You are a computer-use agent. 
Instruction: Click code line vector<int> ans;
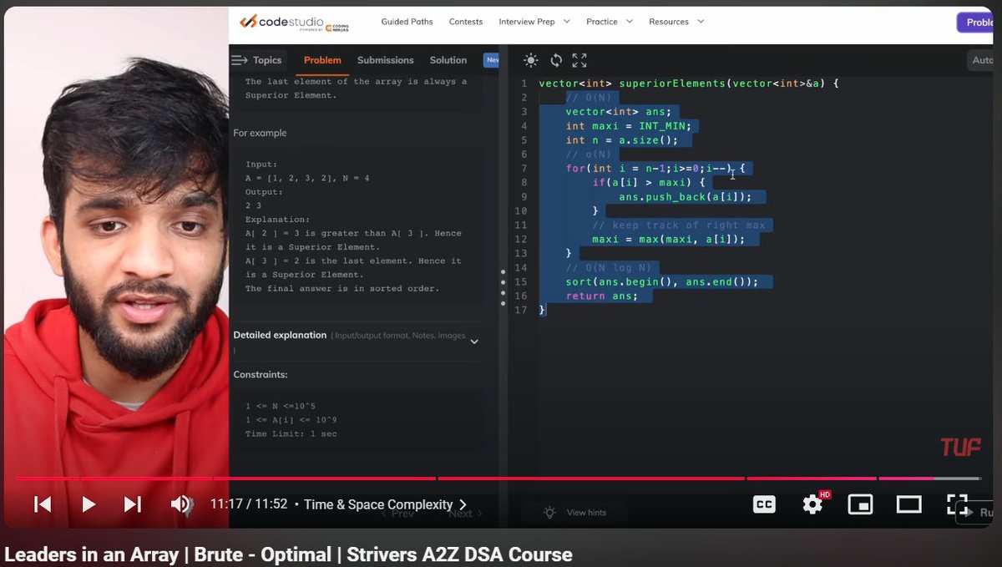click(618, 111)
